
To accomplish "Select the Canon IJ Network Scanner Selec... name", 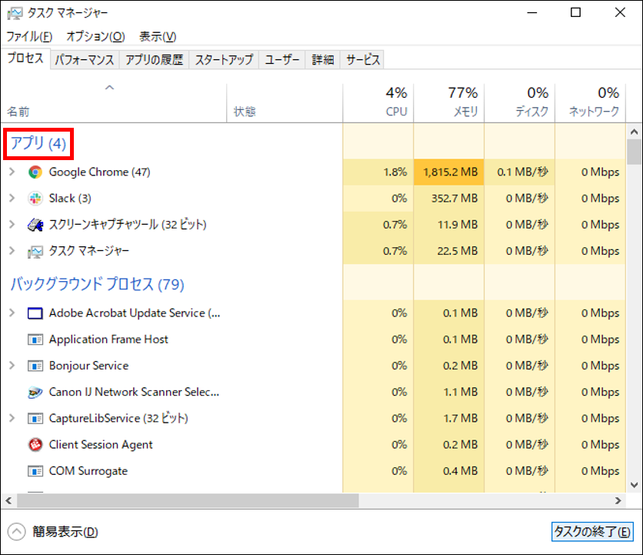I will pyautogui.click(x=134, y=392).
